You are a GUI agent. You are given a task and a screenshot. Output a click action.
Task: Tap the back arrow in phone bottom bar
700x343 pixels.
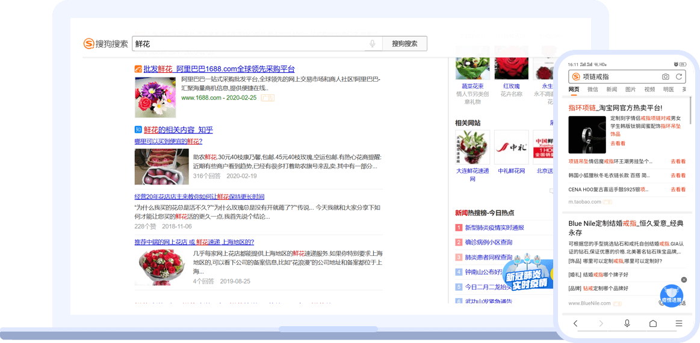tap(575, 323)
